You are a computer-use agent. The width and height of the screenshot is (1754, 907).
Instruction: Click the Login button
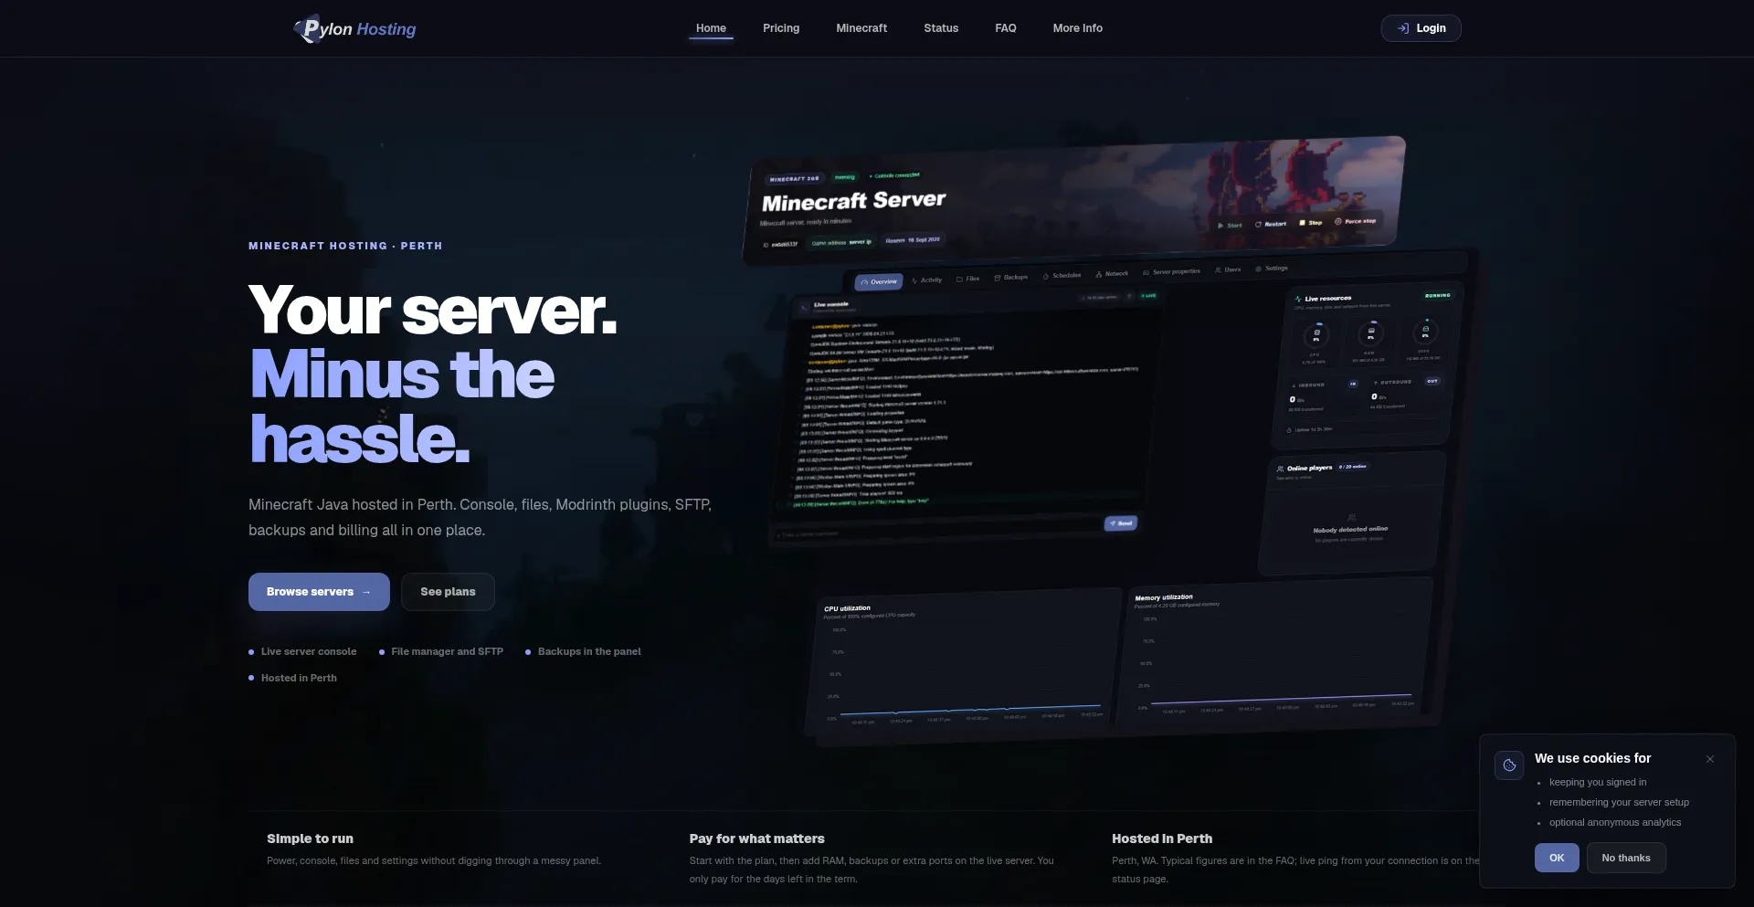pyautogui.click(x=1421, y=28)
